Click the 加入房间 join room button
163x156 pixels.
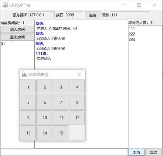pyautogui.click(x=17, y=30)
